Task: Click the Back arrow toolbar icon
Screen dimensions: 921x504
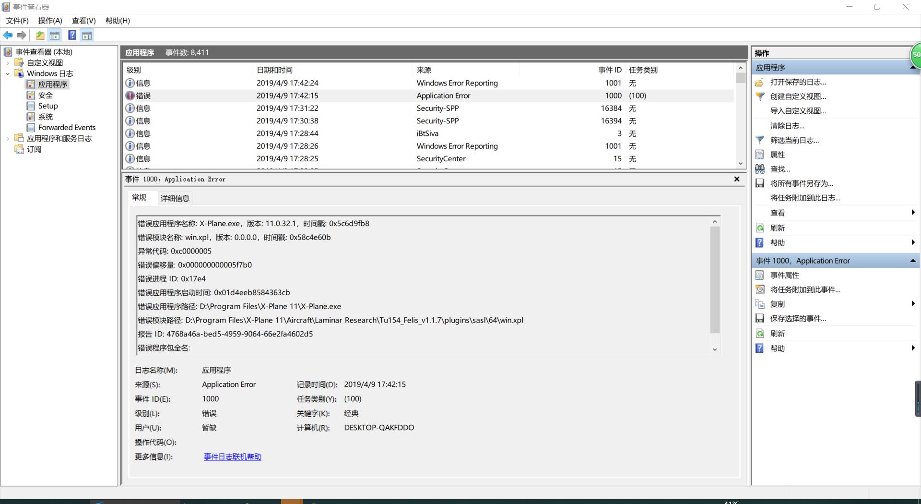Action: click(x=8, y=35)
